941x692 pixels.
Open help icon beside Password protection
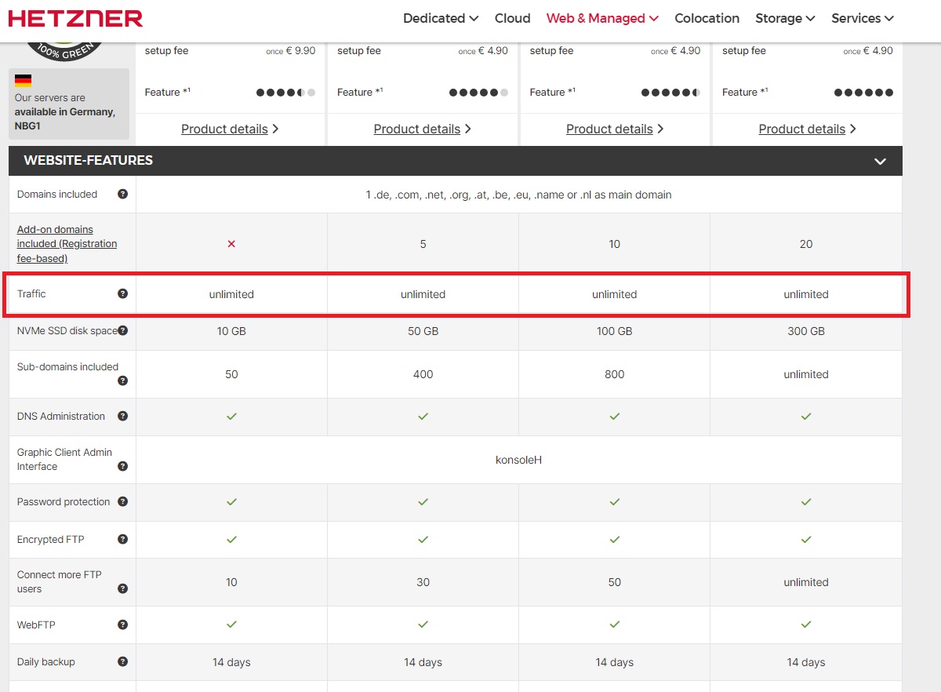click(x=122, y=501)
